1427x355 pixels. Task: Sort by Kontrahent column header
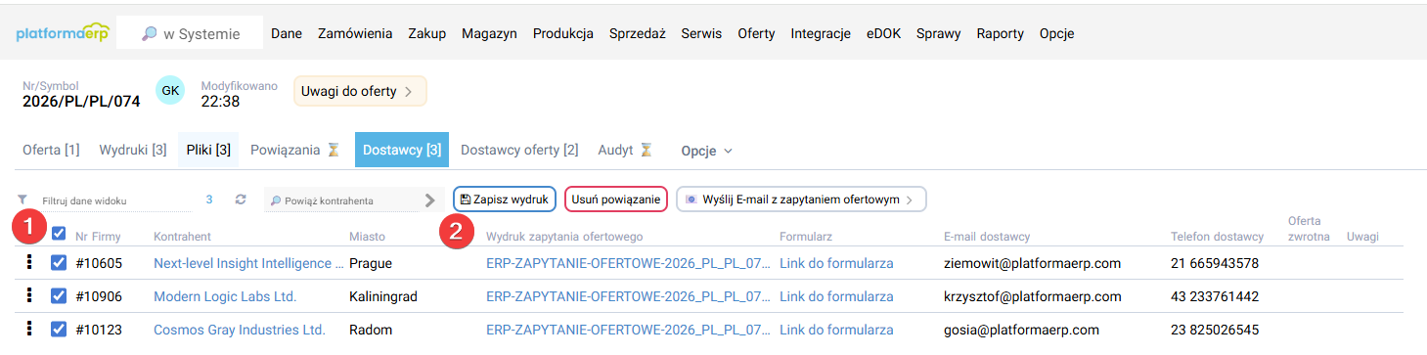182,237
